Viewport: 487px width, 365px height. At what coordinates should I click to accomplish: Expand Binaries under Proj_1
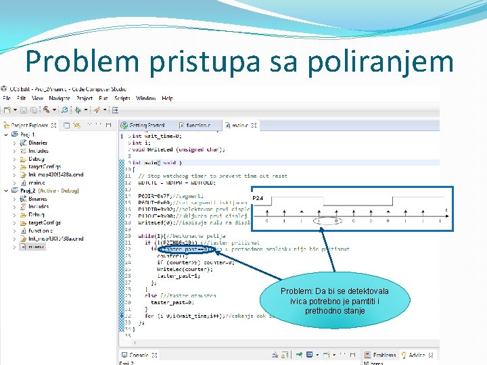tap(14, 143)
